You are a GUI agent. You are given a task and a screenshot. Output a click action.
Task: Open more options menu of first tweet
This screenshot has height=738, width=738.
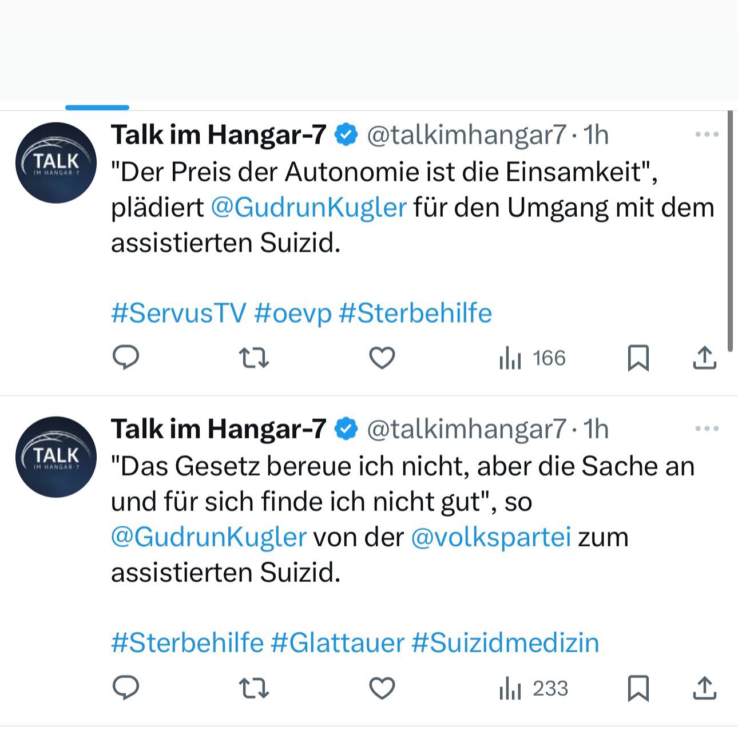(x=707, y=134)
